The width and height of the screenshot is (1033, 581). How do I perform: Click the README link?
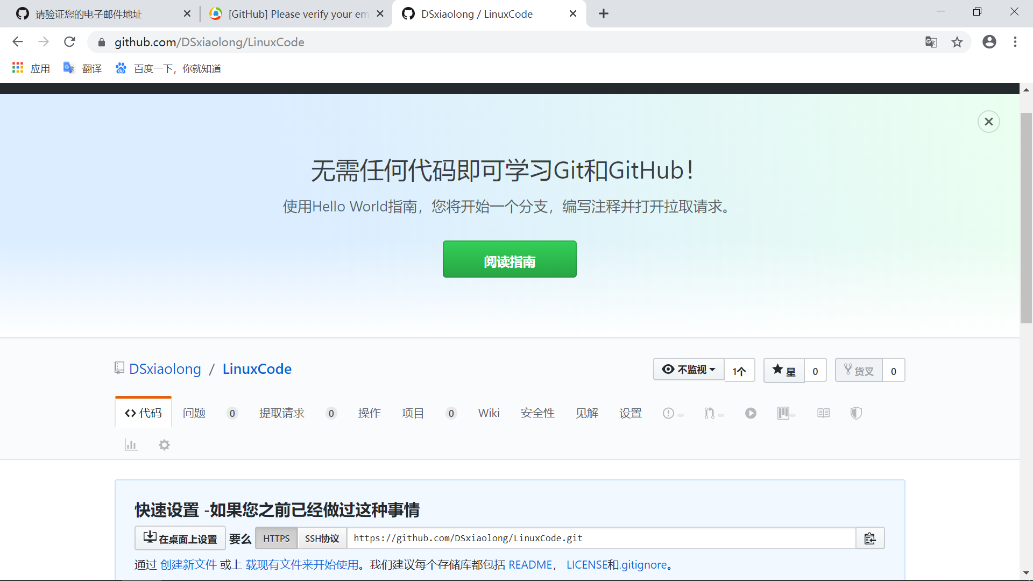[x=530, y=565]
